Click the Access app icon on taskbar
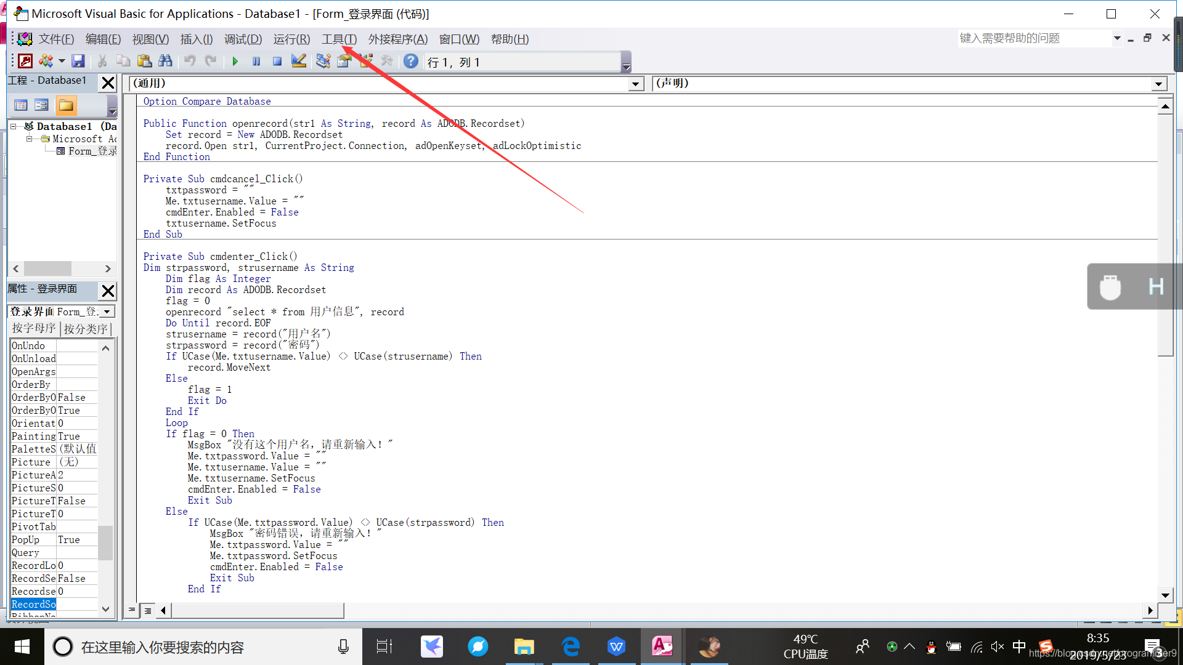Screen dimensions: 1183x665 662,647
